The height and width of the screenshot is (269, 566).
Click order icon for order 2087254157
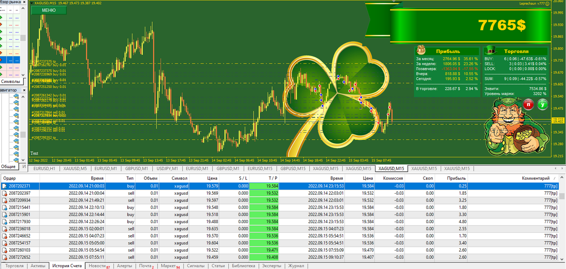click(5, 243)
